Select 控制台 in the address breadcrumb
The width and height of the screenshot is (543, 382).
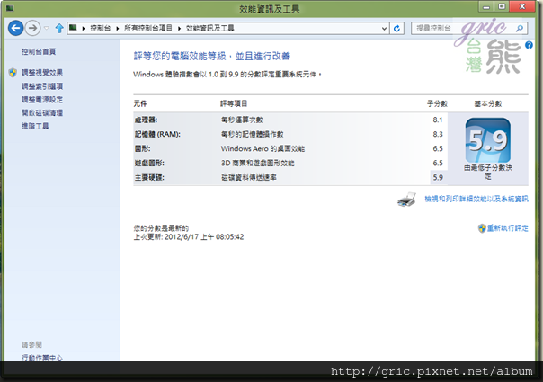pyautogui.click(x=100, y=28)
